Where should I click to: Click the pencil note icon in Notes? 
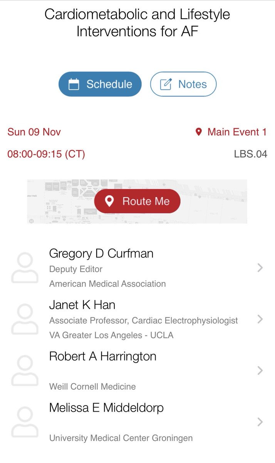coord(166,84)
